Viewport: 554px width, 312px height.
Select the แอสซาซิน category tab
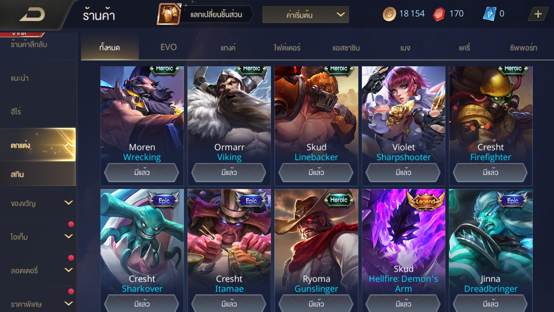[346, 48]
